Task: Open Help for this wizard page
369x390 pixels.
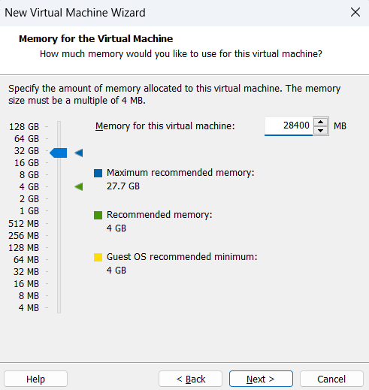Action: [35, 379]
